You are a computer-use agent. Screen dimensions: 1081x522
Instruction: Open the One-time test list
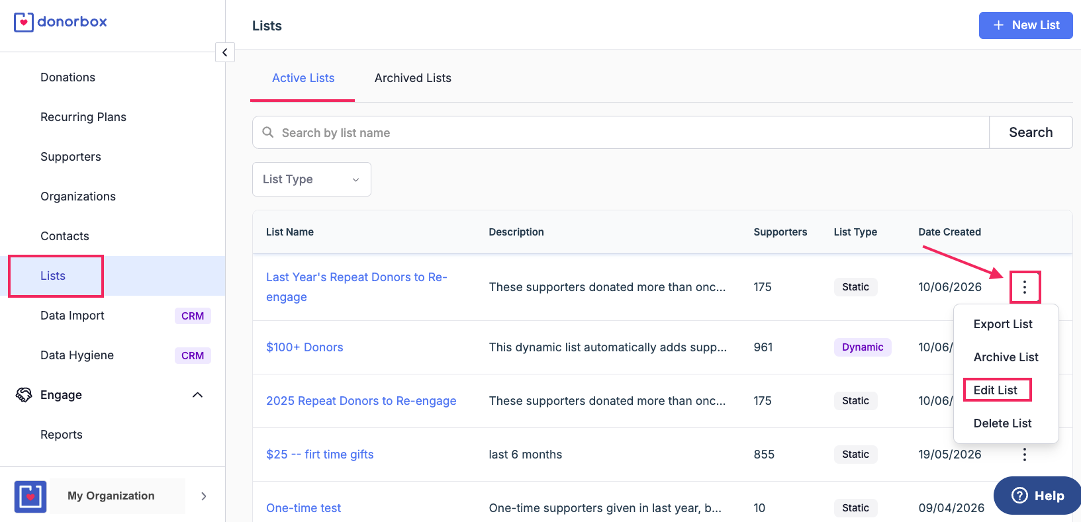click(x=303, y=508)
